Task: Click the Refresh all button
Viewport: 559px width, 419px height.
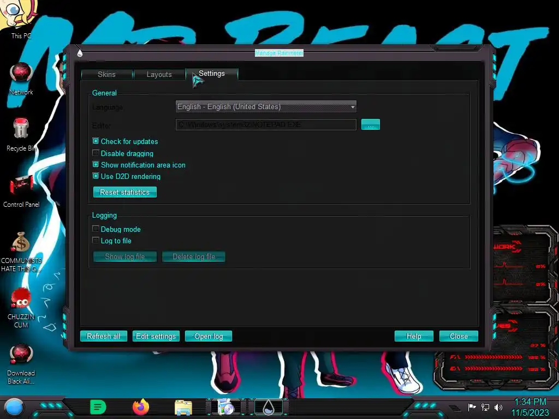Action: point(103,336)
